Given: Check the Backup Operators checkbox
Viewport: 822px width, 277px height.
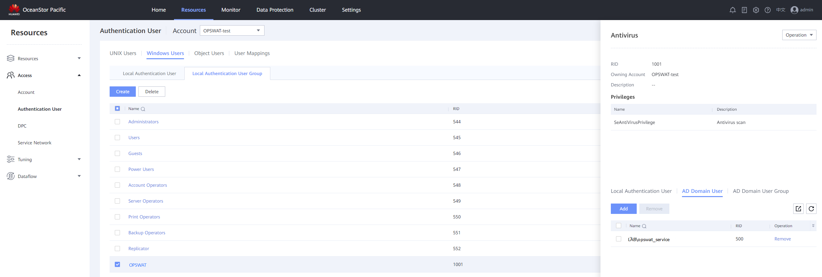Looking at the screenshot, I should click(117, 233).
